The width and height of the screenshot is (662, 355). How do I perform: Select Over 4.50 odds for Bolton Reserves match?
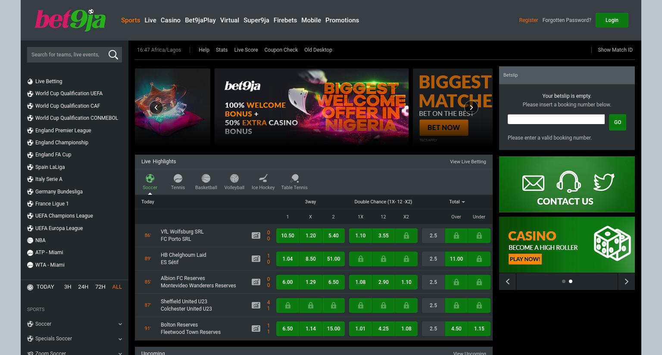click(x=456, y=329)
